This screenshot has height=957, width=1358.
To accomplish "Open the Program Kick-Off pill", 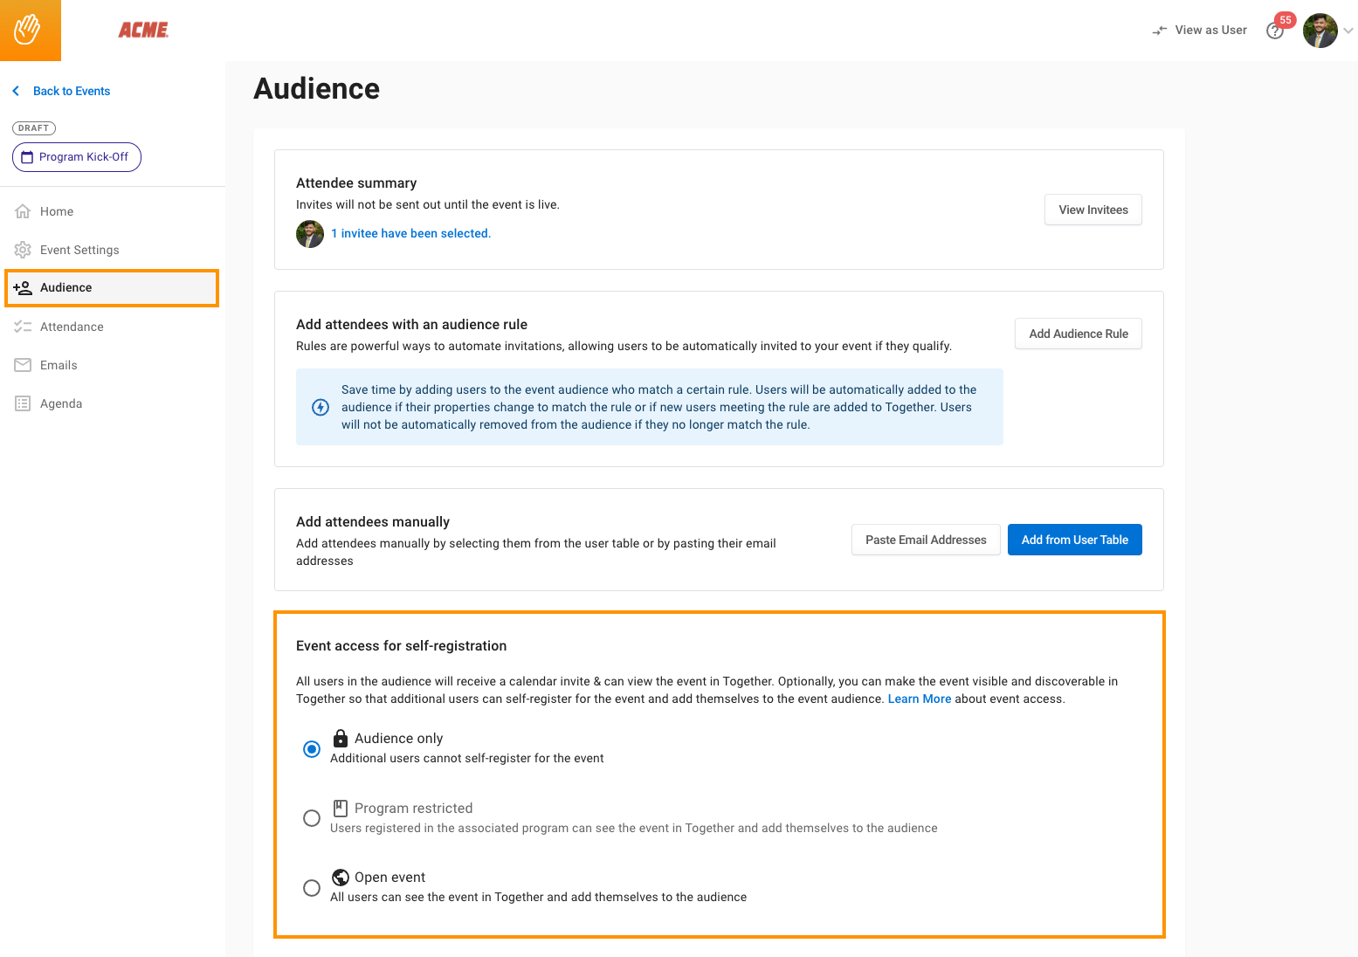I will 77,157.
